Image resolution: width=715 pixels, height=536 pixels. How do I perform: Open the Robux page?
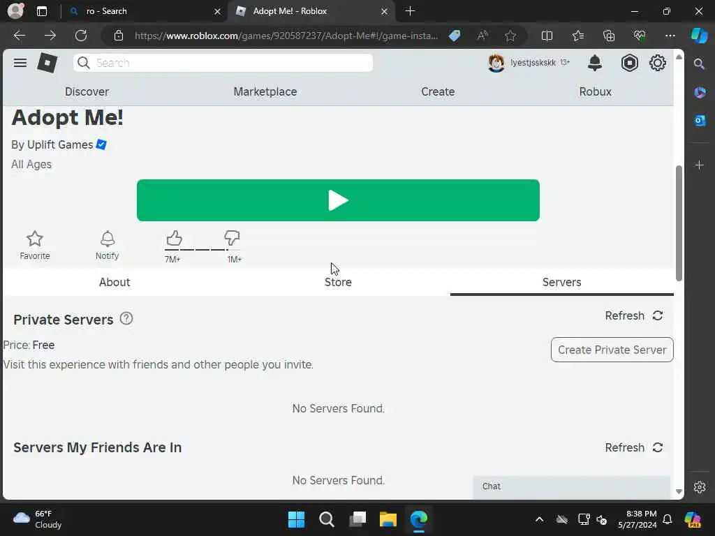point(595,91)
